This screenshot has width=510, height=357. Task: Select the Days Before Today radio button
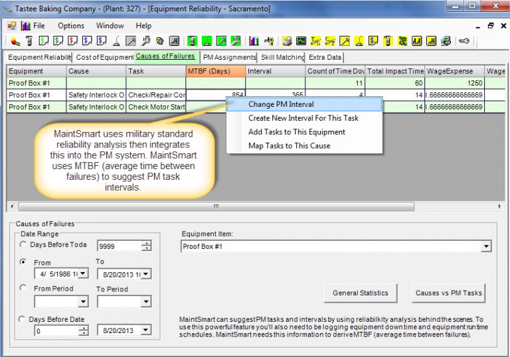click(x=23, y=244)
